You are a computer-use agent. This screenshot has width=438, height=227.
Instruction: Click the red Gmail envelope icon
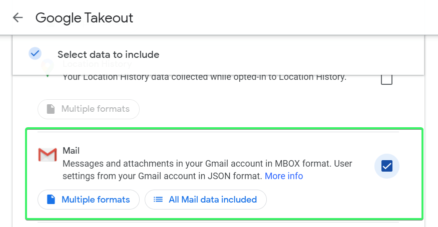pos(48,155)
